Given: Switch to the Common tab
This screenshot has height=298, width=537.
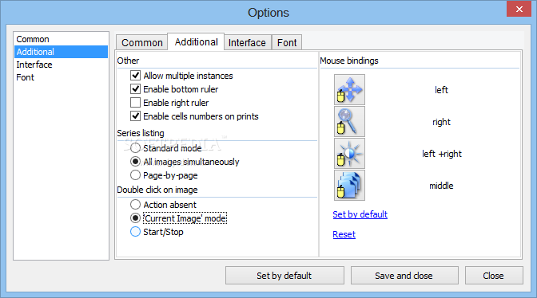Looking at the screenshot, I should click(x=141, y=43).
